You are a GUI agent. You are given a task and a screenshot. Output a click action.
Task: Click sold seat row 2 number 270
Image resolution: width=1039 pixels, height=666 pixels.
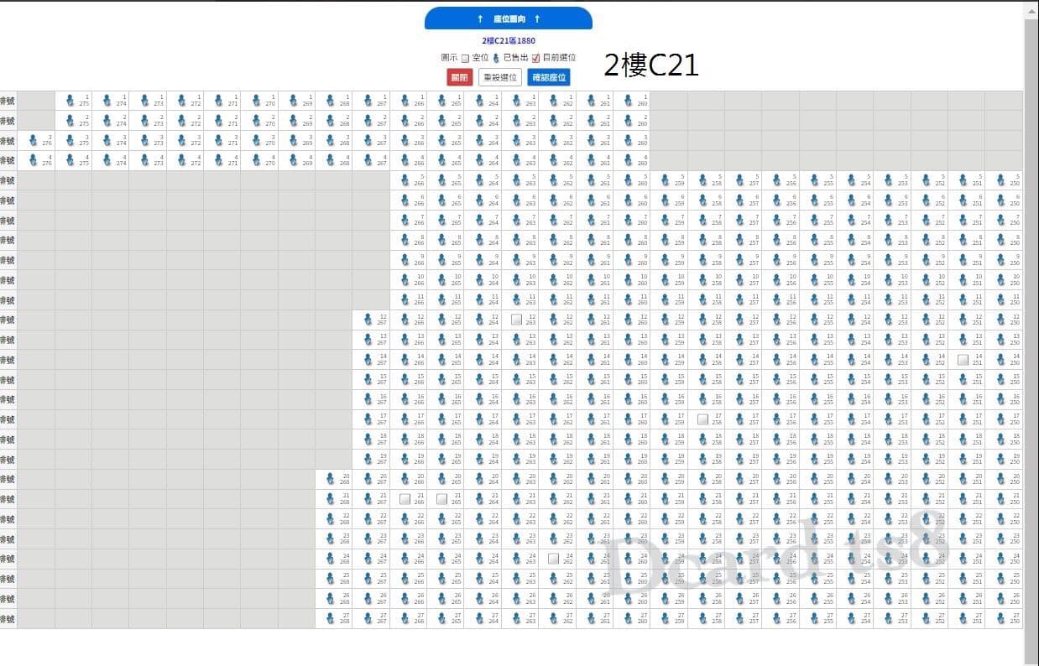click(x=257, y=121)
